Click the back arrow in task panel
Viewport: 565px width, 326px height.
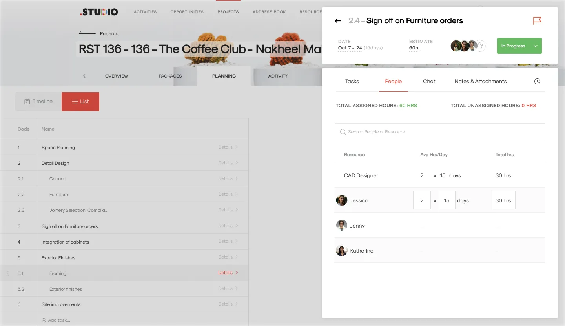pyautogui.click(x=337, y=21)
